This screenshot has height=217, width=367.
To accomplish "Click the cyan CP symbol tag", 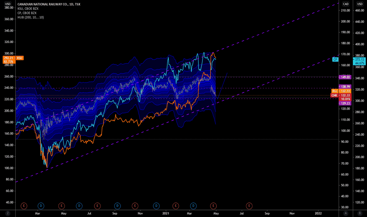I will [x=335, y=60].
